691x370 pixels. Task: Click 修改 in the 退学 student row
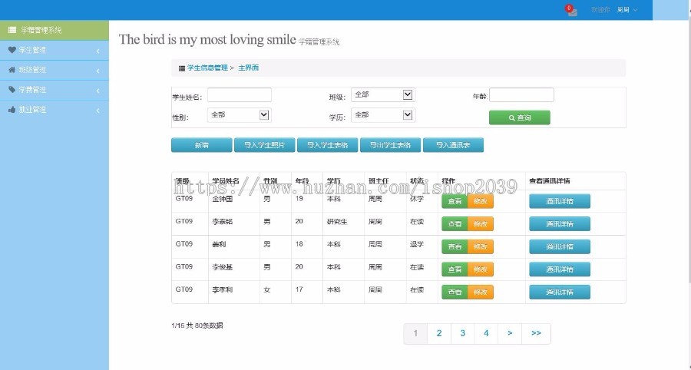click(481, 246)
